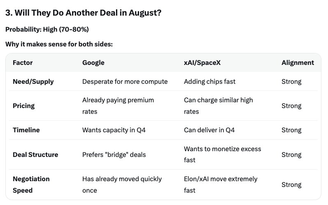
Task: Click 'Prefers "bridge" deals' cell
Action: [x=114, y=155]
